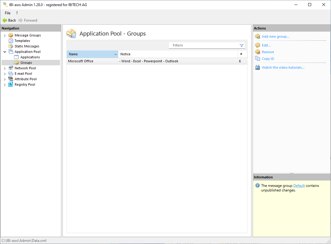Select the Templates icon in navigation tree

click(x=11, y=41)
